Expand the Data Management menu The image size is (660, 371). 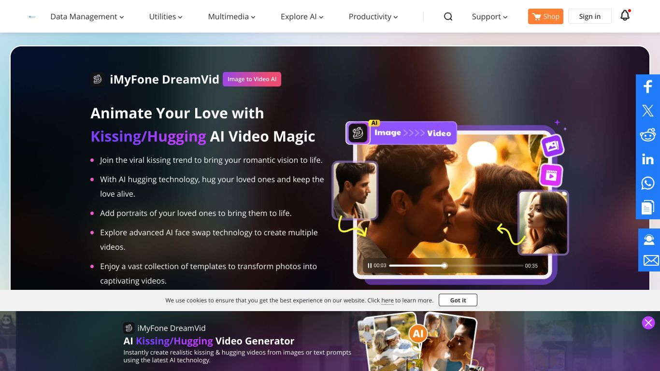87,16
